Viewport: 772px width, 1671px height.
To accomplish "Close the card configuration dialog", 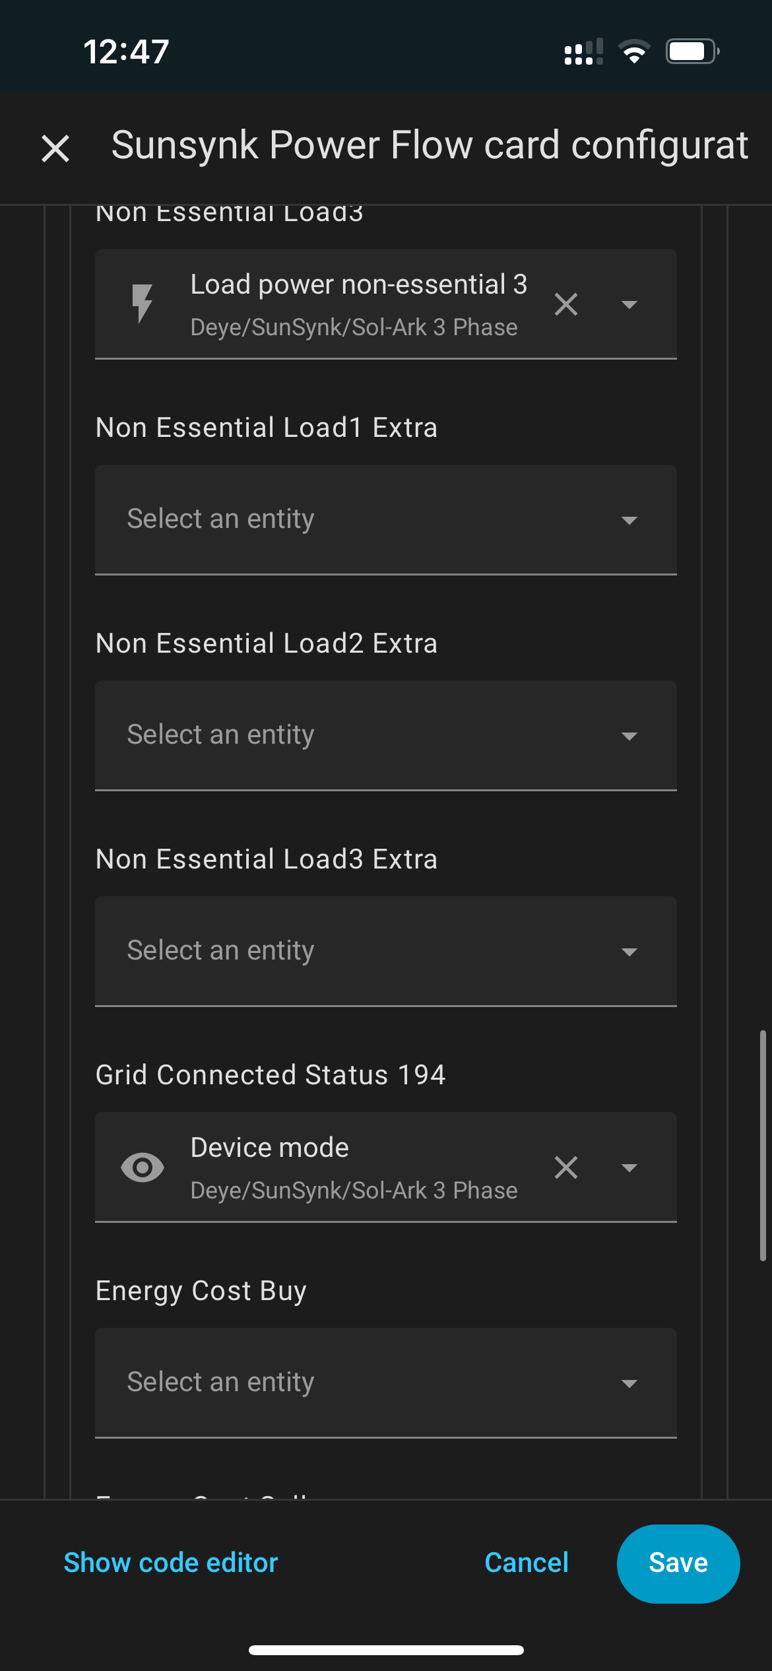I will point(55,148).
